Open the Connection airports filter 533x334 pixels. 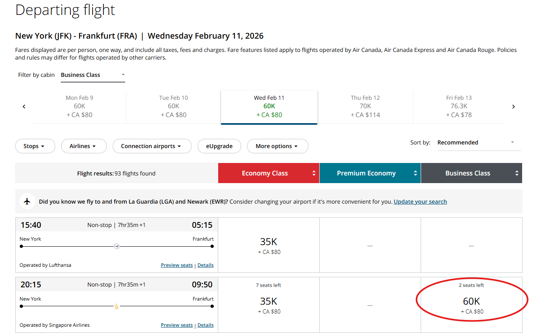[151, 146]
